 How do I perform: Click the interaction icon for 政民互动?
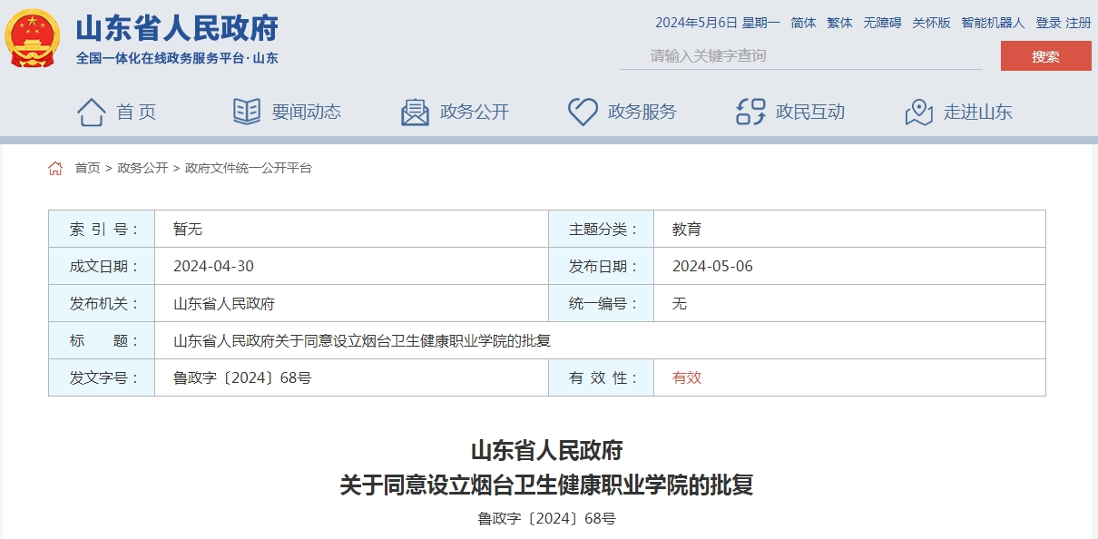point(750,112)
